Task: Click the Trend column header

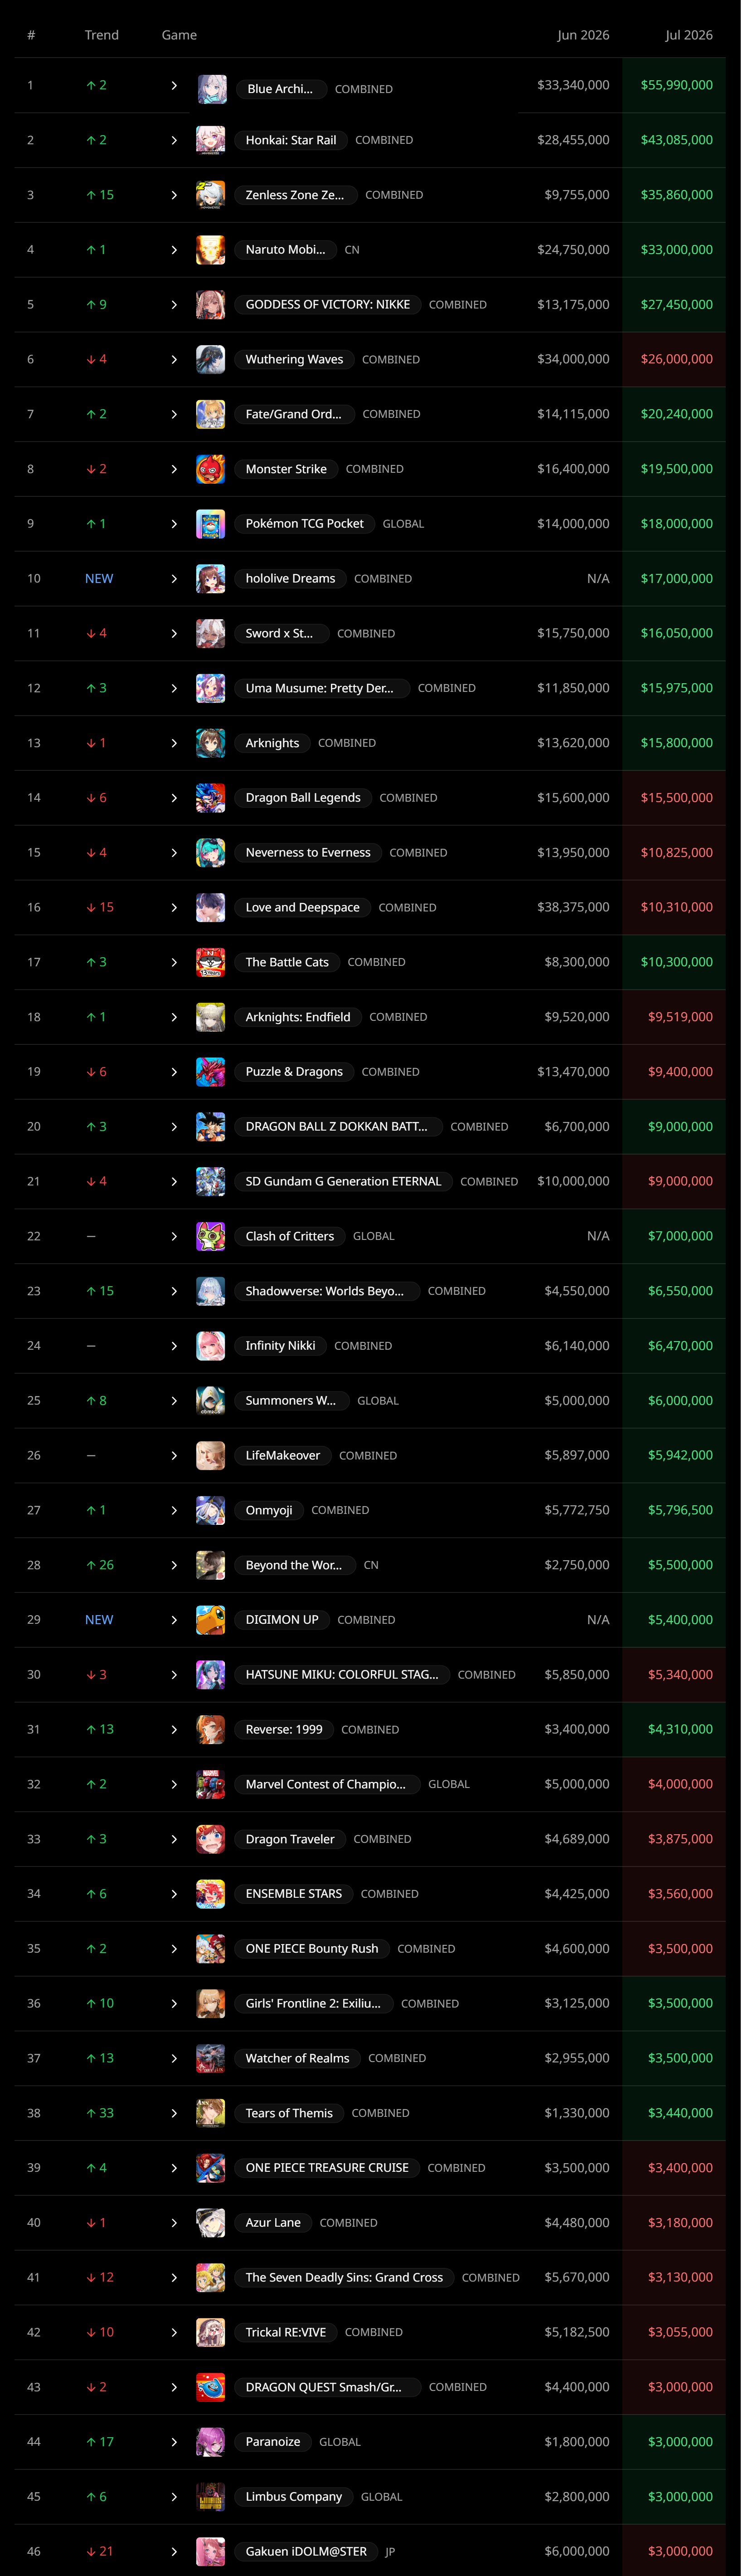Action: pyautogui.click(x=102, y=35)
